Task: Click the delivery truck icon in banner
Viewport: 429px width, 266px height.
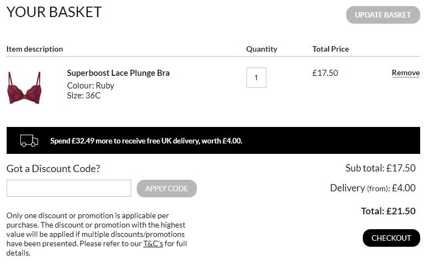Action: click(x=29, y=141)
